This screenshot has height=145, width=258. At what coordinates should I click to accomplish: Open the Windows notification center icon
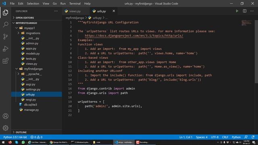pos(254,142)
